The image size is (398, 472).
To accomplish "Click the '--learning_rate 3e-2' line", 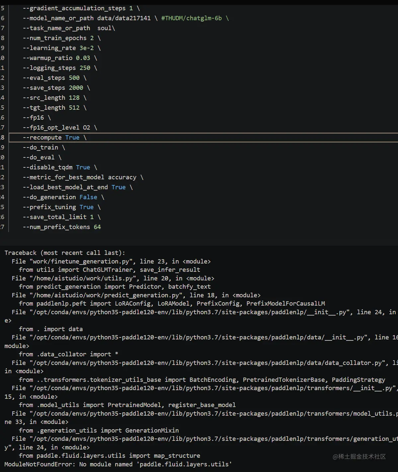I will coord(61,48).
